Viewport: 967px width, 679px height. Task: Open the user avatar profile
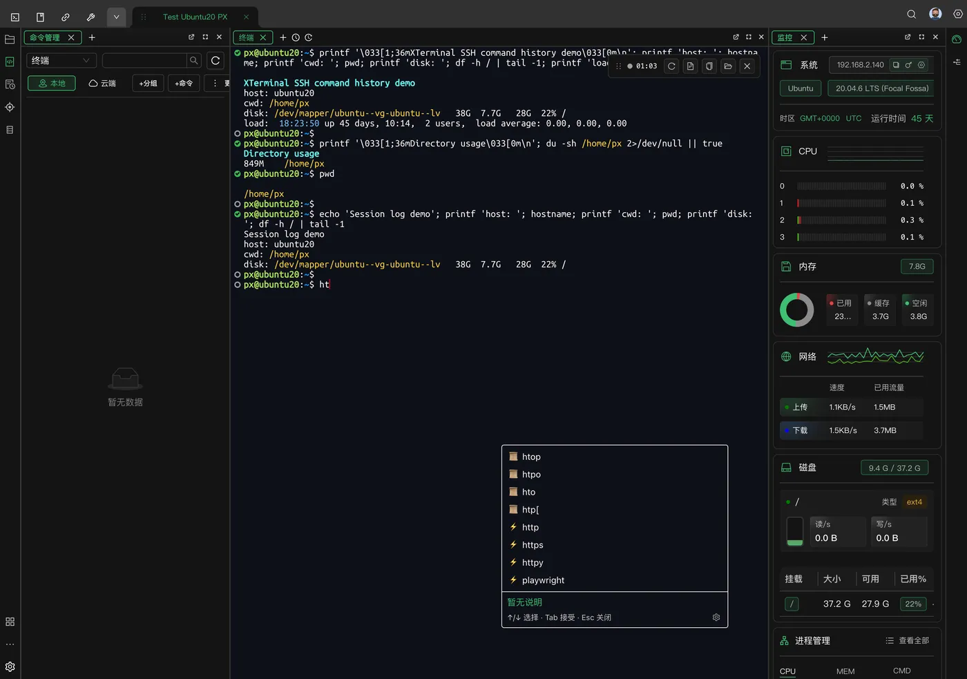coord(935,14)
